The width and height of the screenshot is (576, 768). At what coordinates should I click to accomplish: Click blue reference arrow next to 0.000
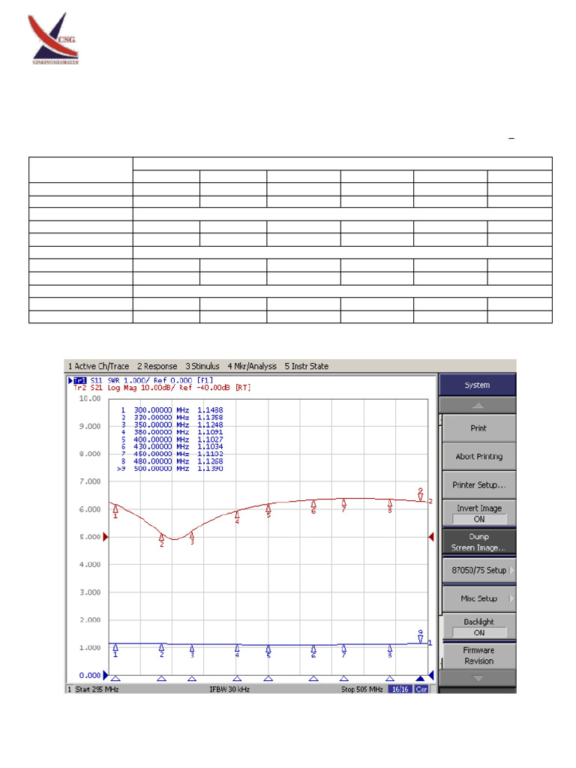(x=105, y=676)
